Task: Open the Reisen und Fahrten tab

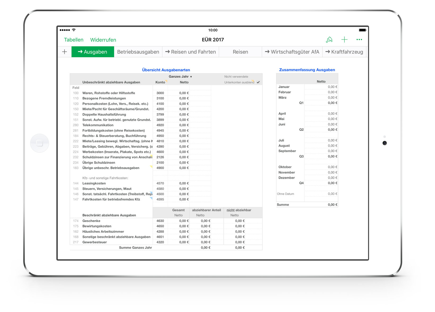Action: click(x=191, y=52)
